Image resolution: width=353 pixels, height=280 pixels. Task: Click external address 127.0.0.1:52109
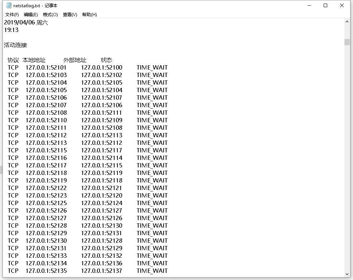tap(102, 120)
